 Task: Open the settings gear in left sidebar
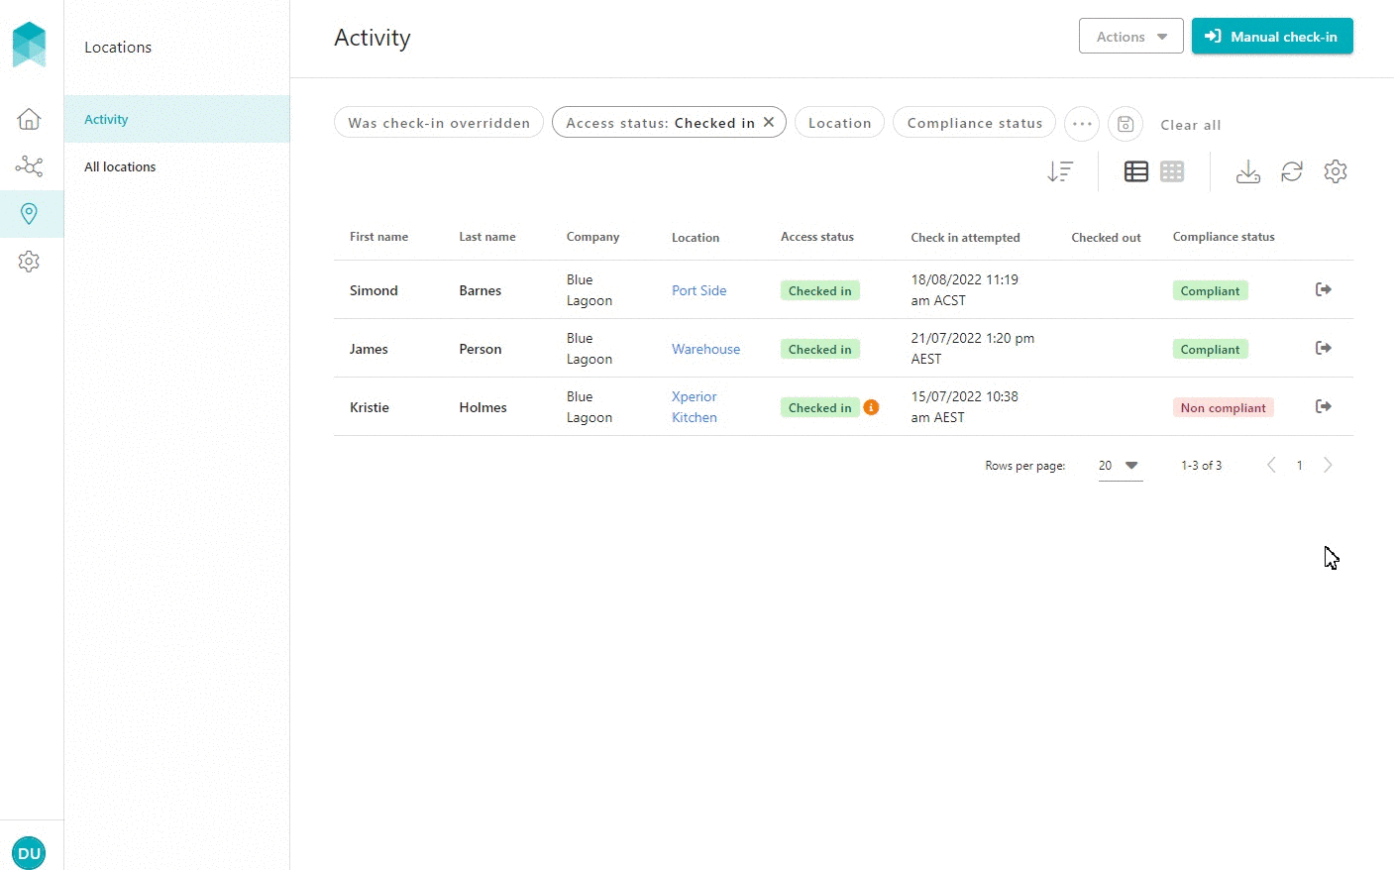29,262
